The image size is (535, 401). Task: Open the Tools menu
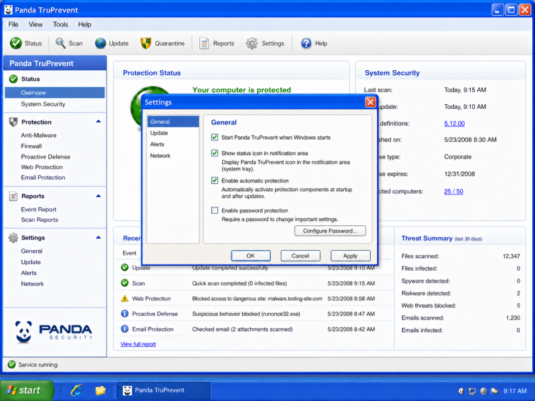pos(60,24)
